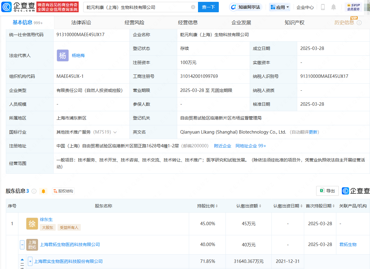Click the SVIP member service badge

[353, 7]
